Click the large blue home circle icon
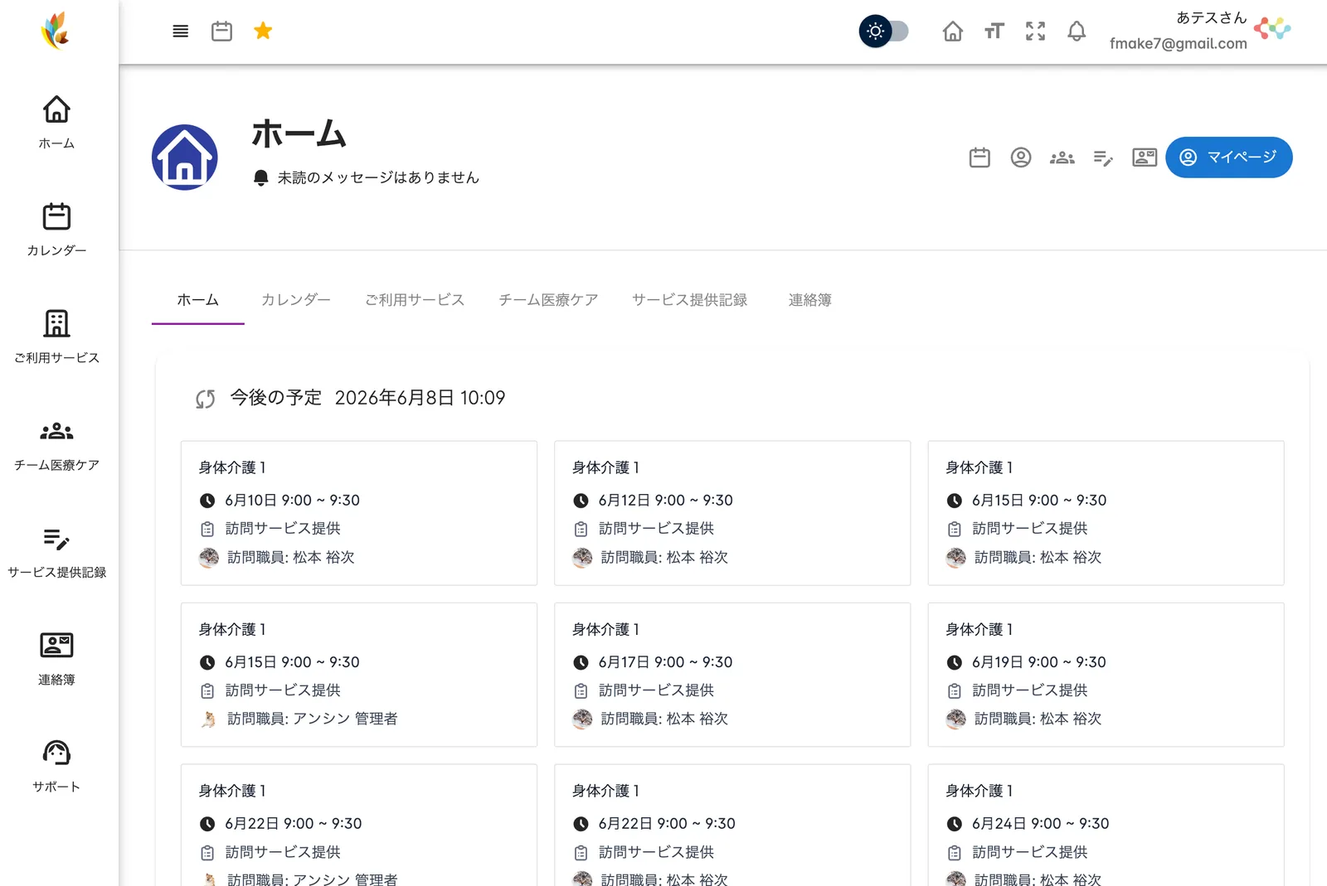This screenshot has width=1327, height=886. (x=185, y=157)
